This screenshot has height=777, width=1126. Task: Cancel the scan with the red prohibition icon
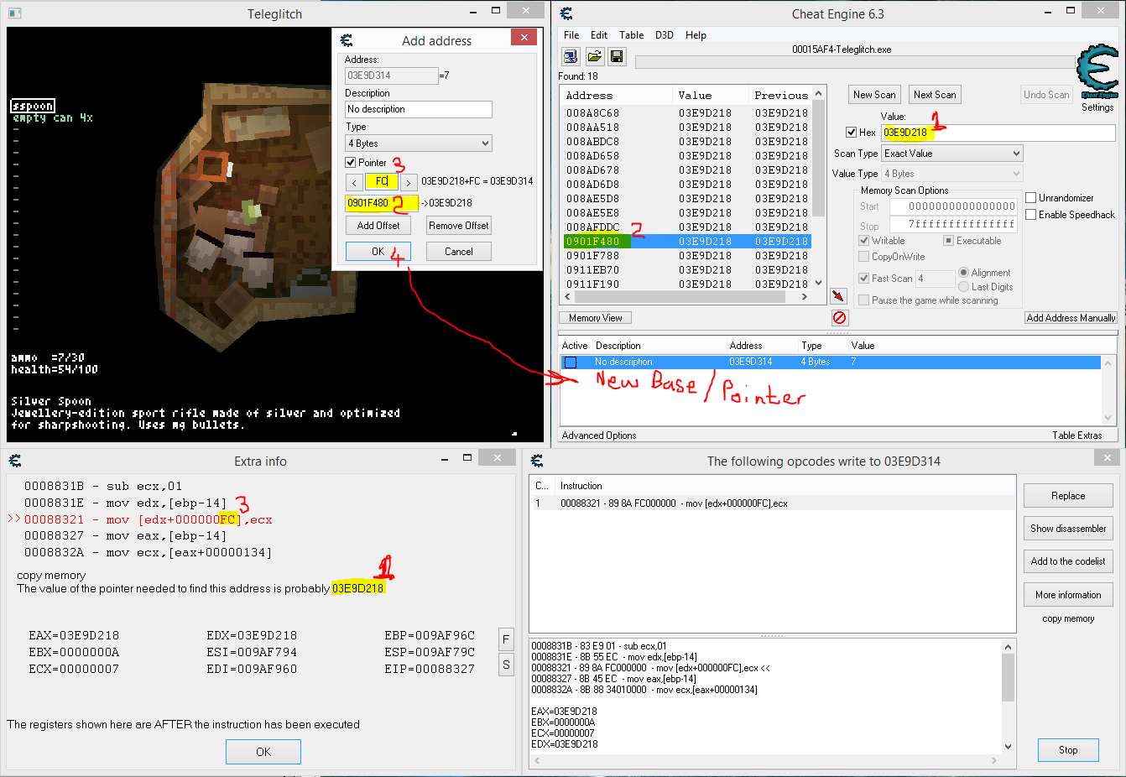click(838, 317)
